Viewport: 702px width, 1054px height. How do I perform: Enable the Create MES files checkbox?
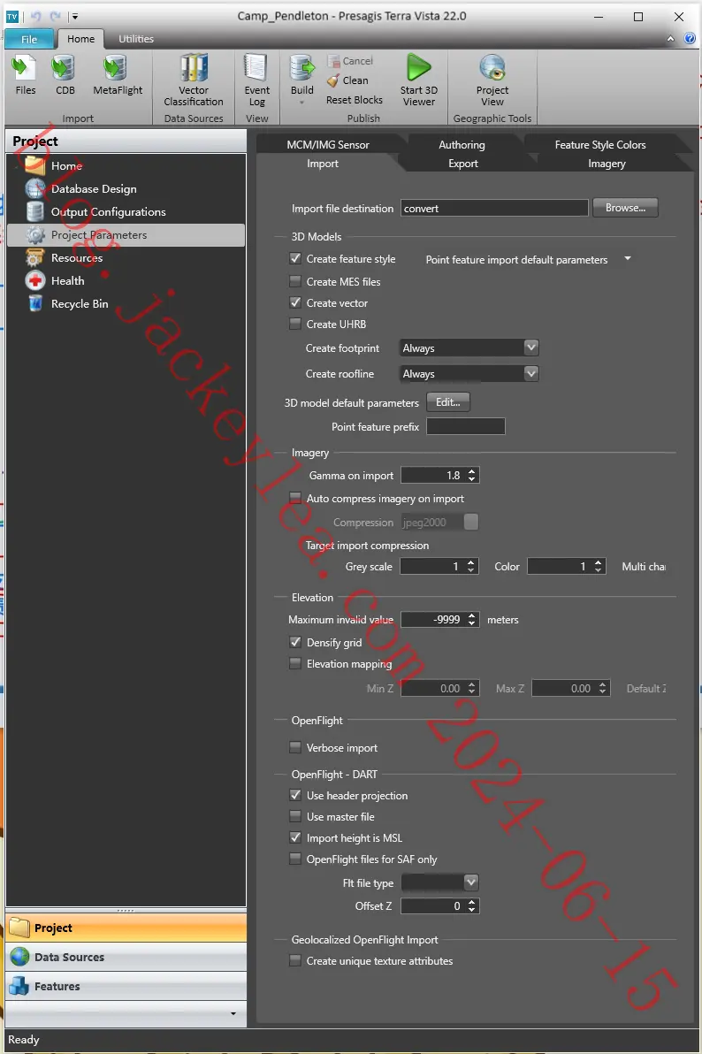[295, 281]
